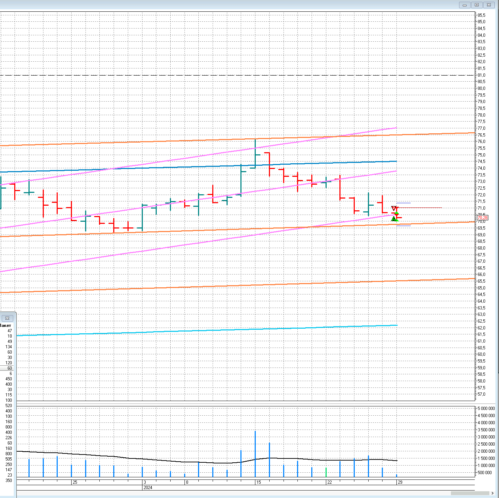Click the 15 date label on time axis
Viewport: 499px width, 498px height.
click(259, 482)
